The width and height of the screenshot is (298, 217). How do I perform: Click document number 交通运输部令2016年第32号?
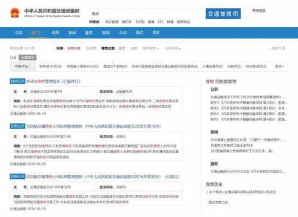(x=50, y=187)
